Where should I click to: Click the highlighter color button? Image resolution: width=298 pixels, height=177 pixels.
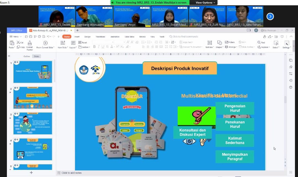point(127,47)
